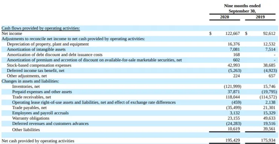The height and width of the screenshot is (144, 279).
Task: Click the 2019 column header
Action: click(260, 17)
